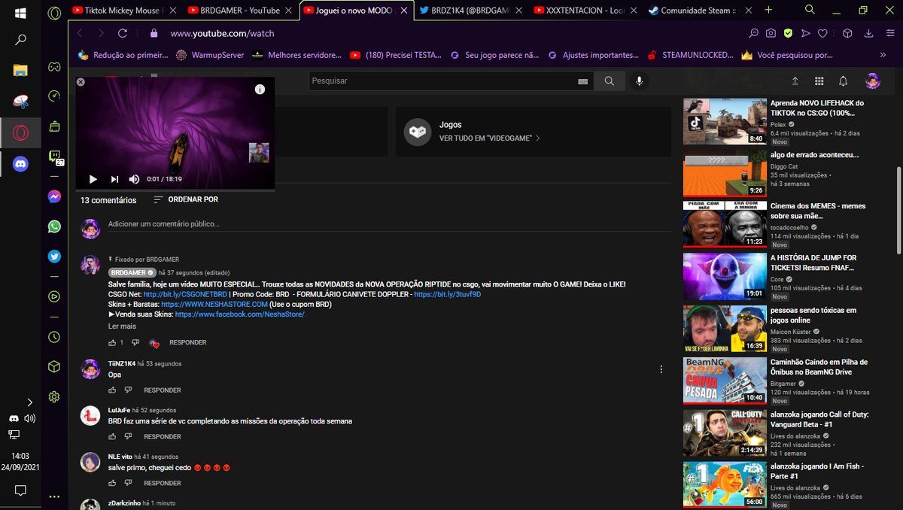The width and height of the screenshot is (903, 510).
Task: Open WhatsApp in Opera sidebar
Action: tap(54, 226)
